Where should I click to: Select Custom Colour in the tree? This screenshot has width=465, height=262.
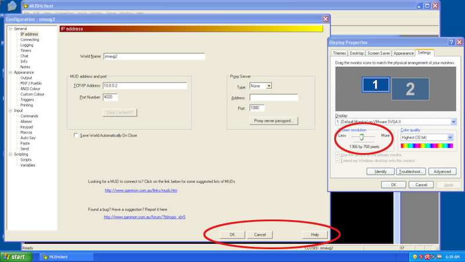tap(33, 94)
